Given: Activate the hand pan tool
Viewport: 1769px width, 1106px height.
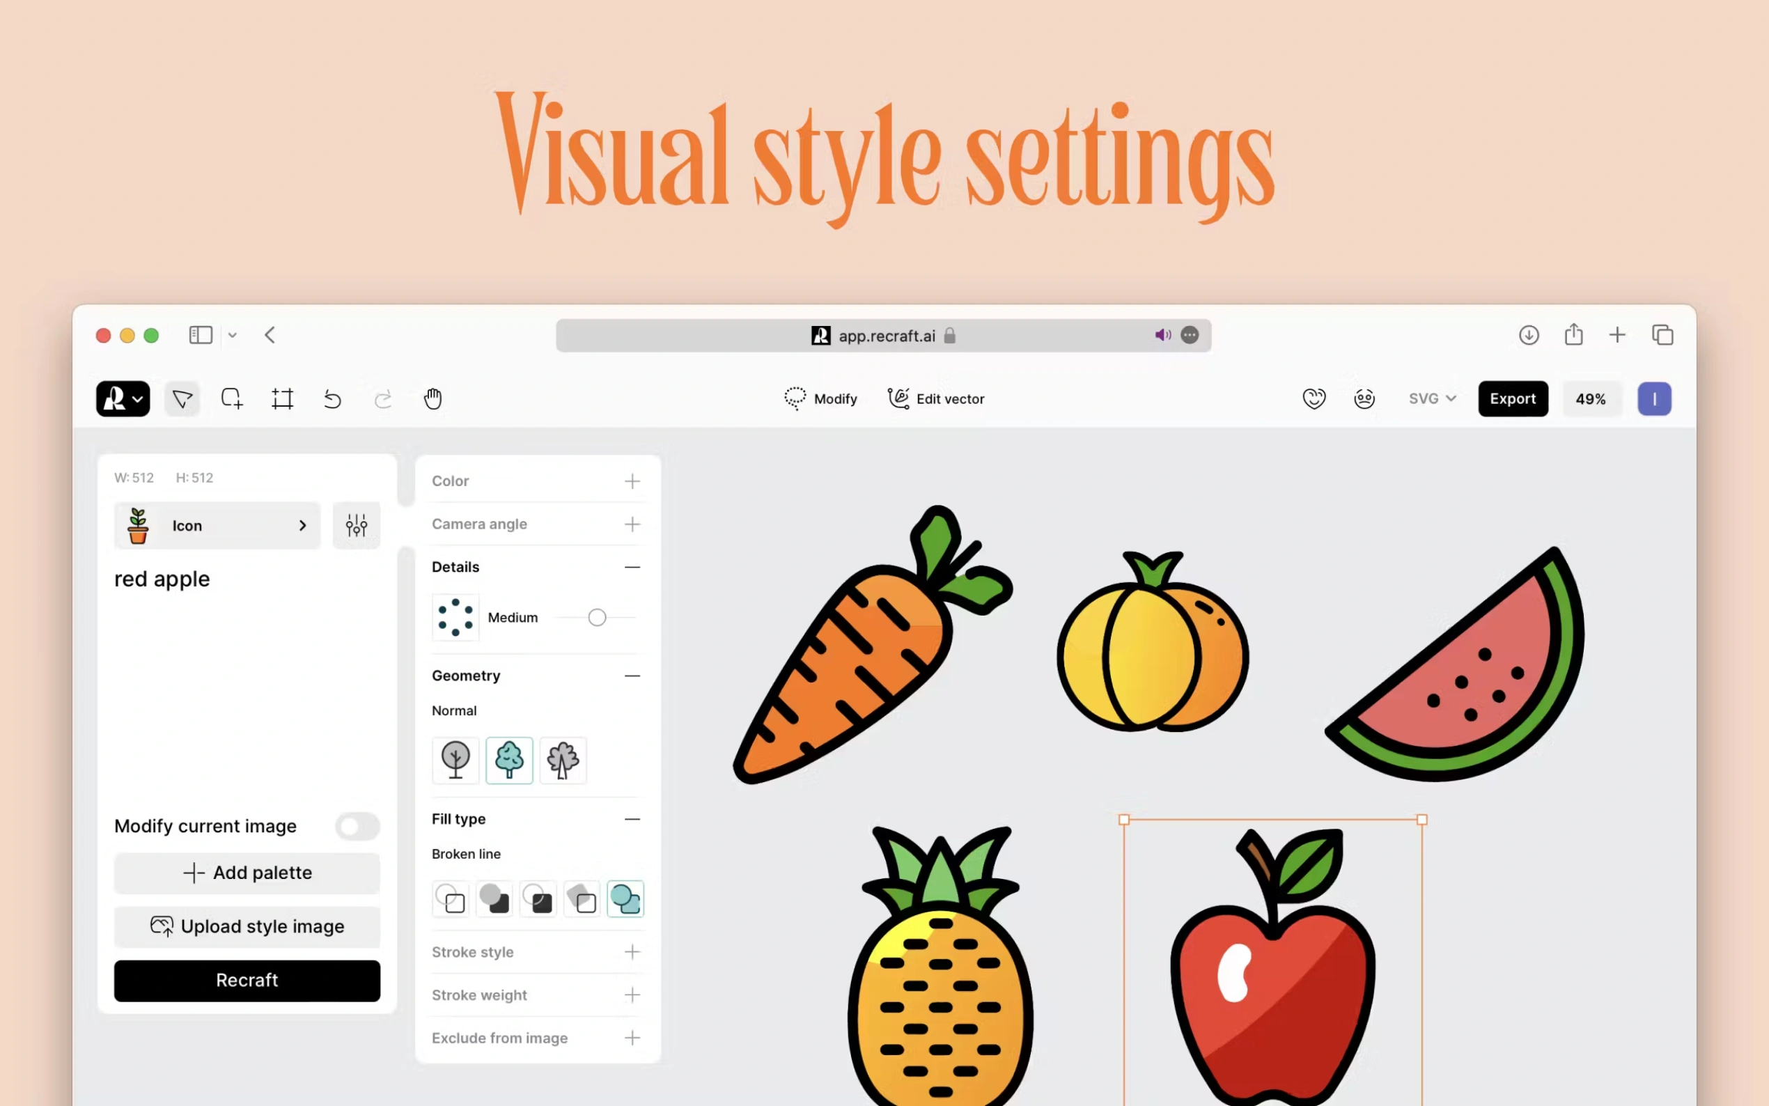Looking at the screenshot, I should tap(433, 398).
